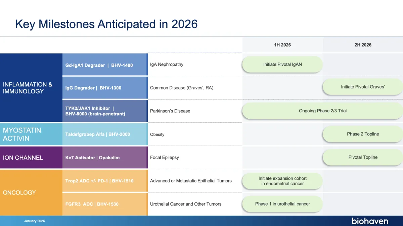Viewport: 403px width, 226px height.
Task: Click the ION CHANNEL category header
Action: pos(31,157)
